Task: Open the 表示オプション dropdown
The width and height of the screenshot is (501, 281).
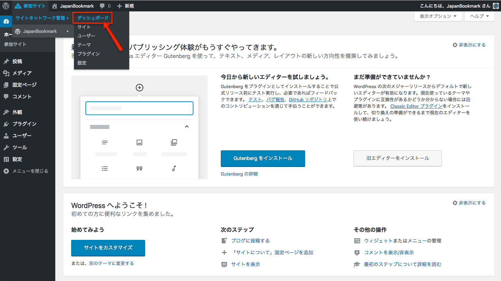Action: [x=438, y=16]
